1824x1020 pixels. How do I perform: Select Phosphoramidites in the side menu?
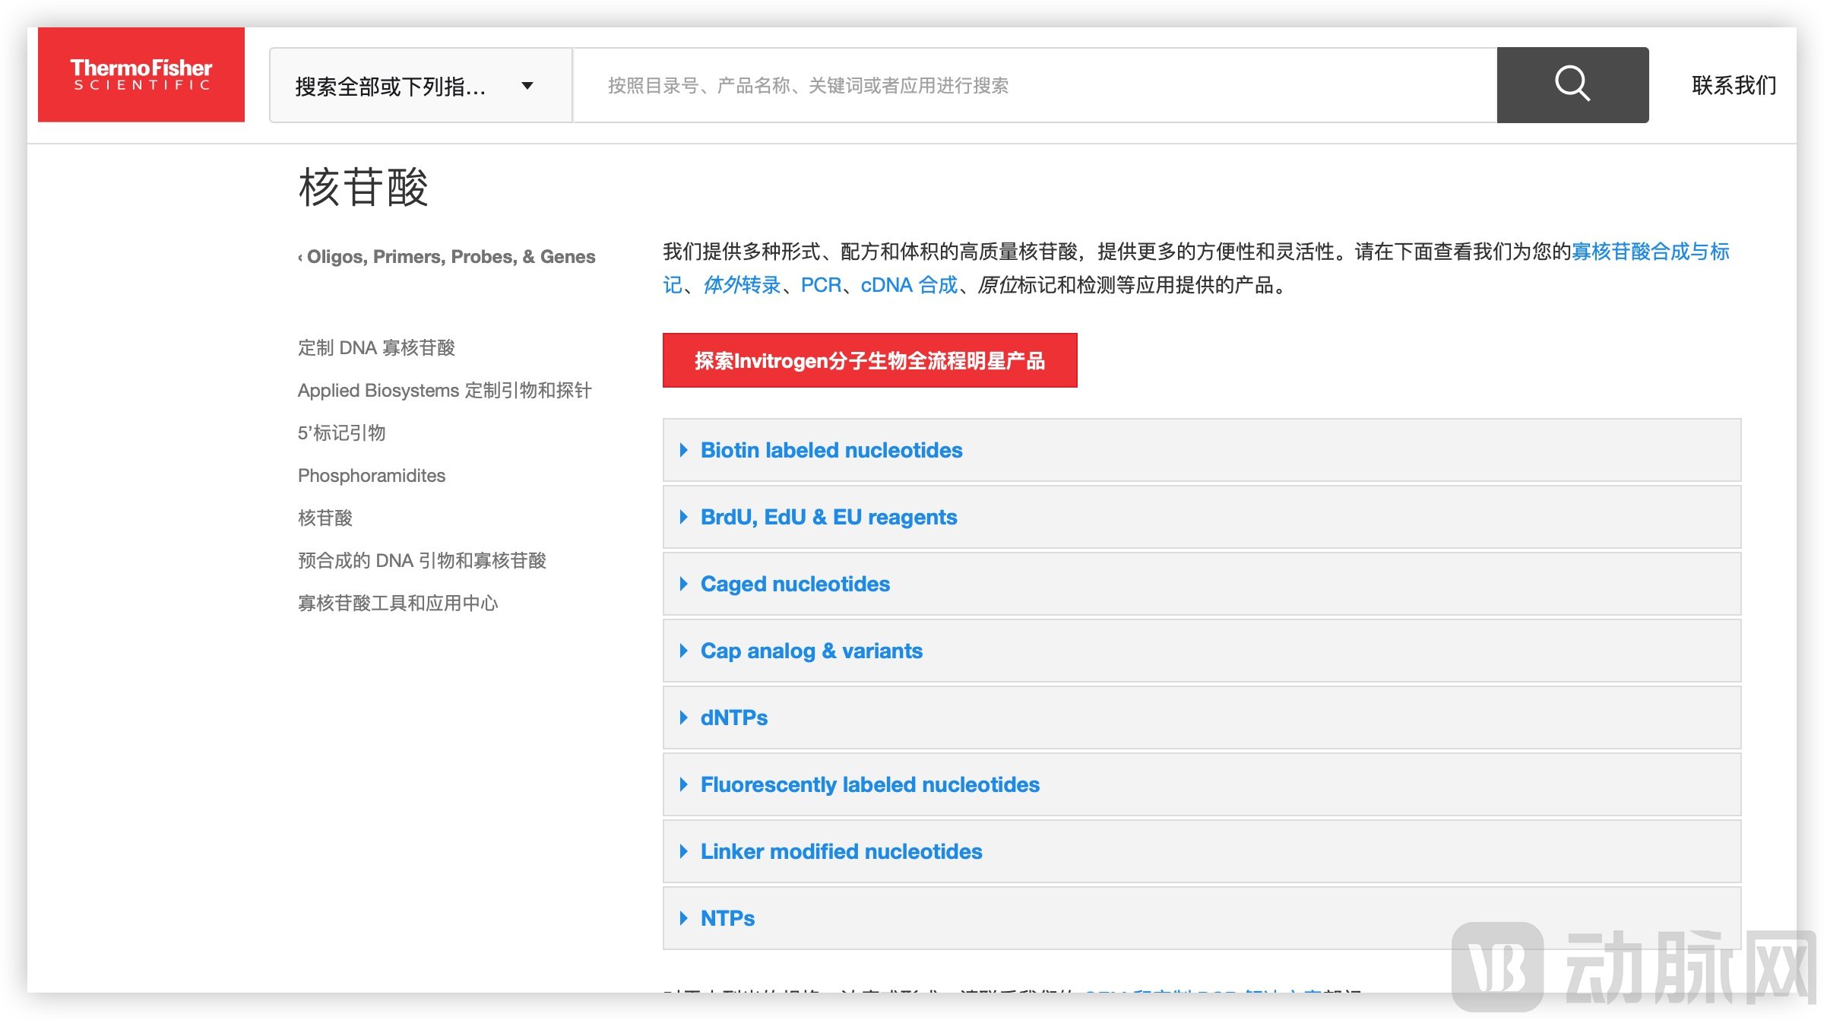372,476
